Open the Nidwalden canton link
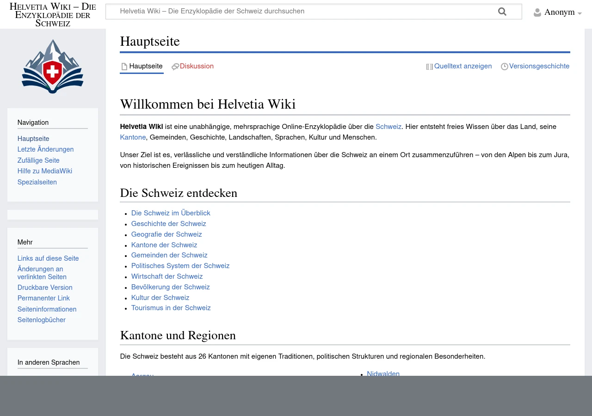This screenshot has height=416, width=592. pos(383,373)
